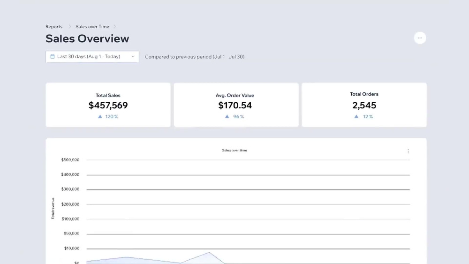Open the more actions ellipsis button
The width and height of the screenshot is (469, 264).
click(420, 38)
